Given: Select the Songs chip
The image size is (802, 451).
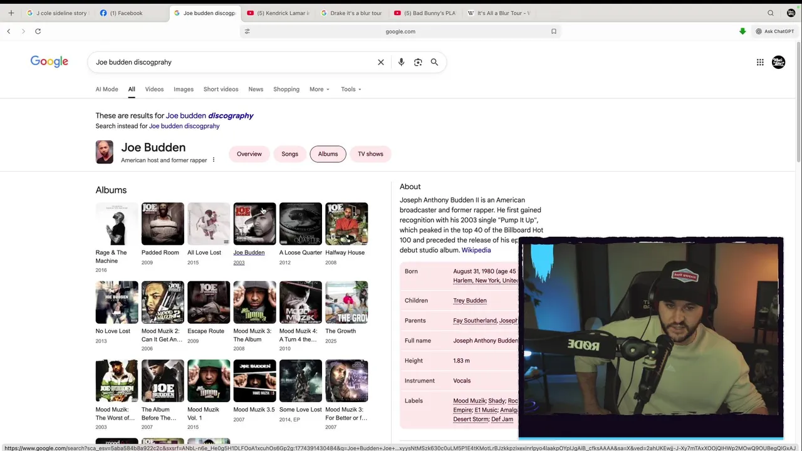Looking at the screenshot, I should tap(289, 154).
